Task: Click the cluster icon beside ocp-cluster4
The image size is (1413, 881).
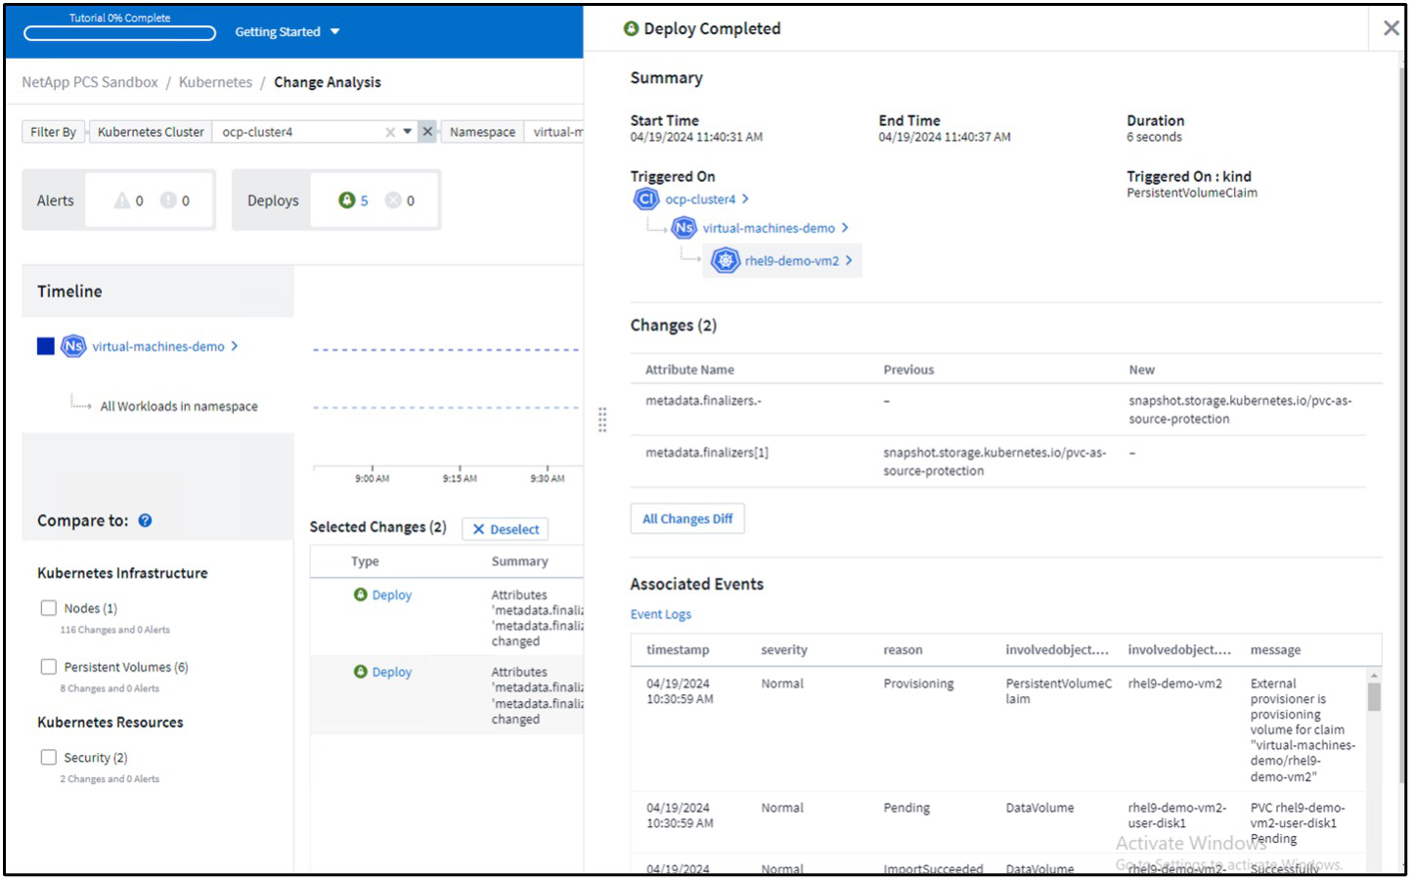Action: [645, 199]
